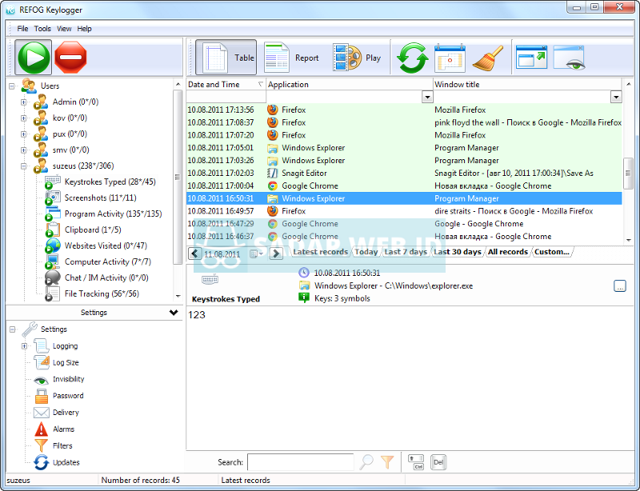Open the Help menu
The width and height of the screenshot is (640, 491).
coord(84,29)
